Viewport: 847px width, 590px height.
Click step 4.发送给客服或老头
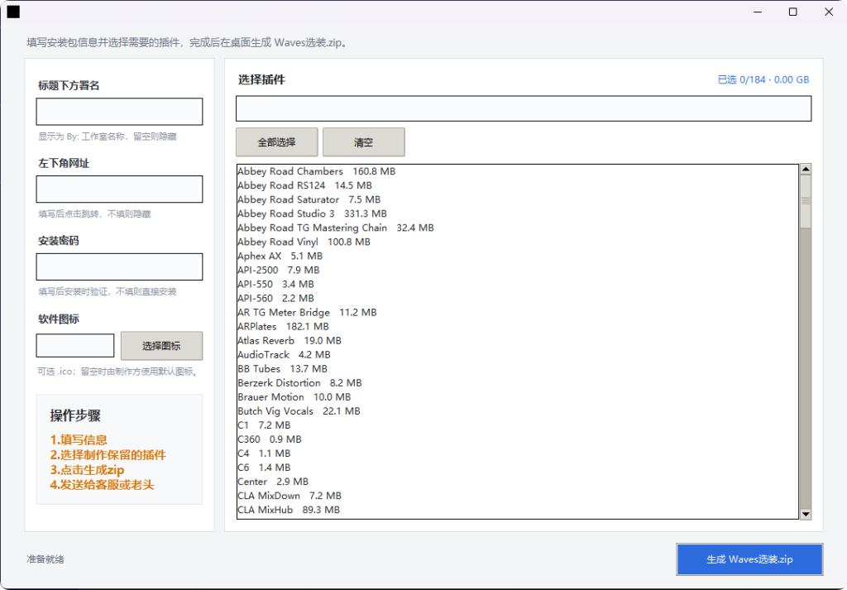click(x=102, y=485)
